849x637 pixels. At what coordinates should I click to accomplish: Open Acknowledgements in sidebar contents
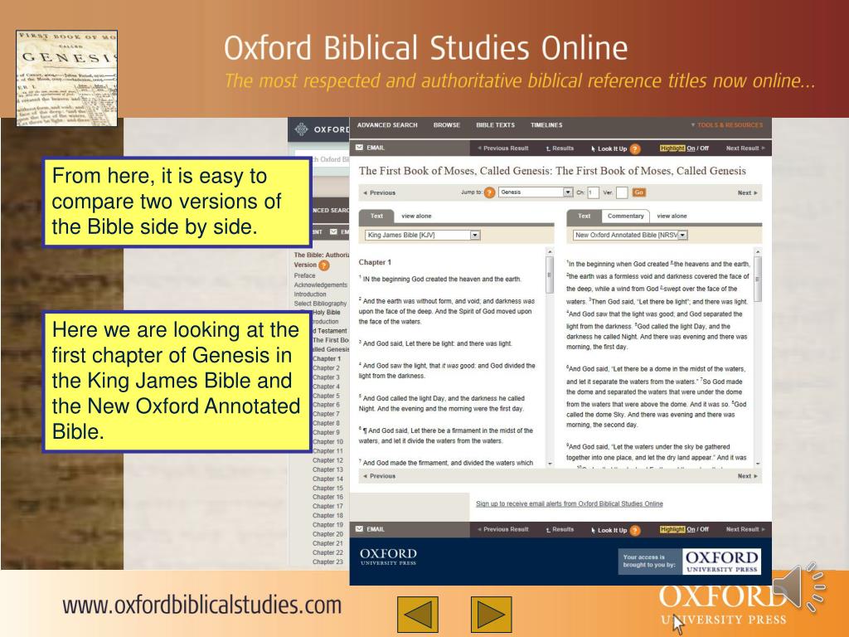pos(321,285)
